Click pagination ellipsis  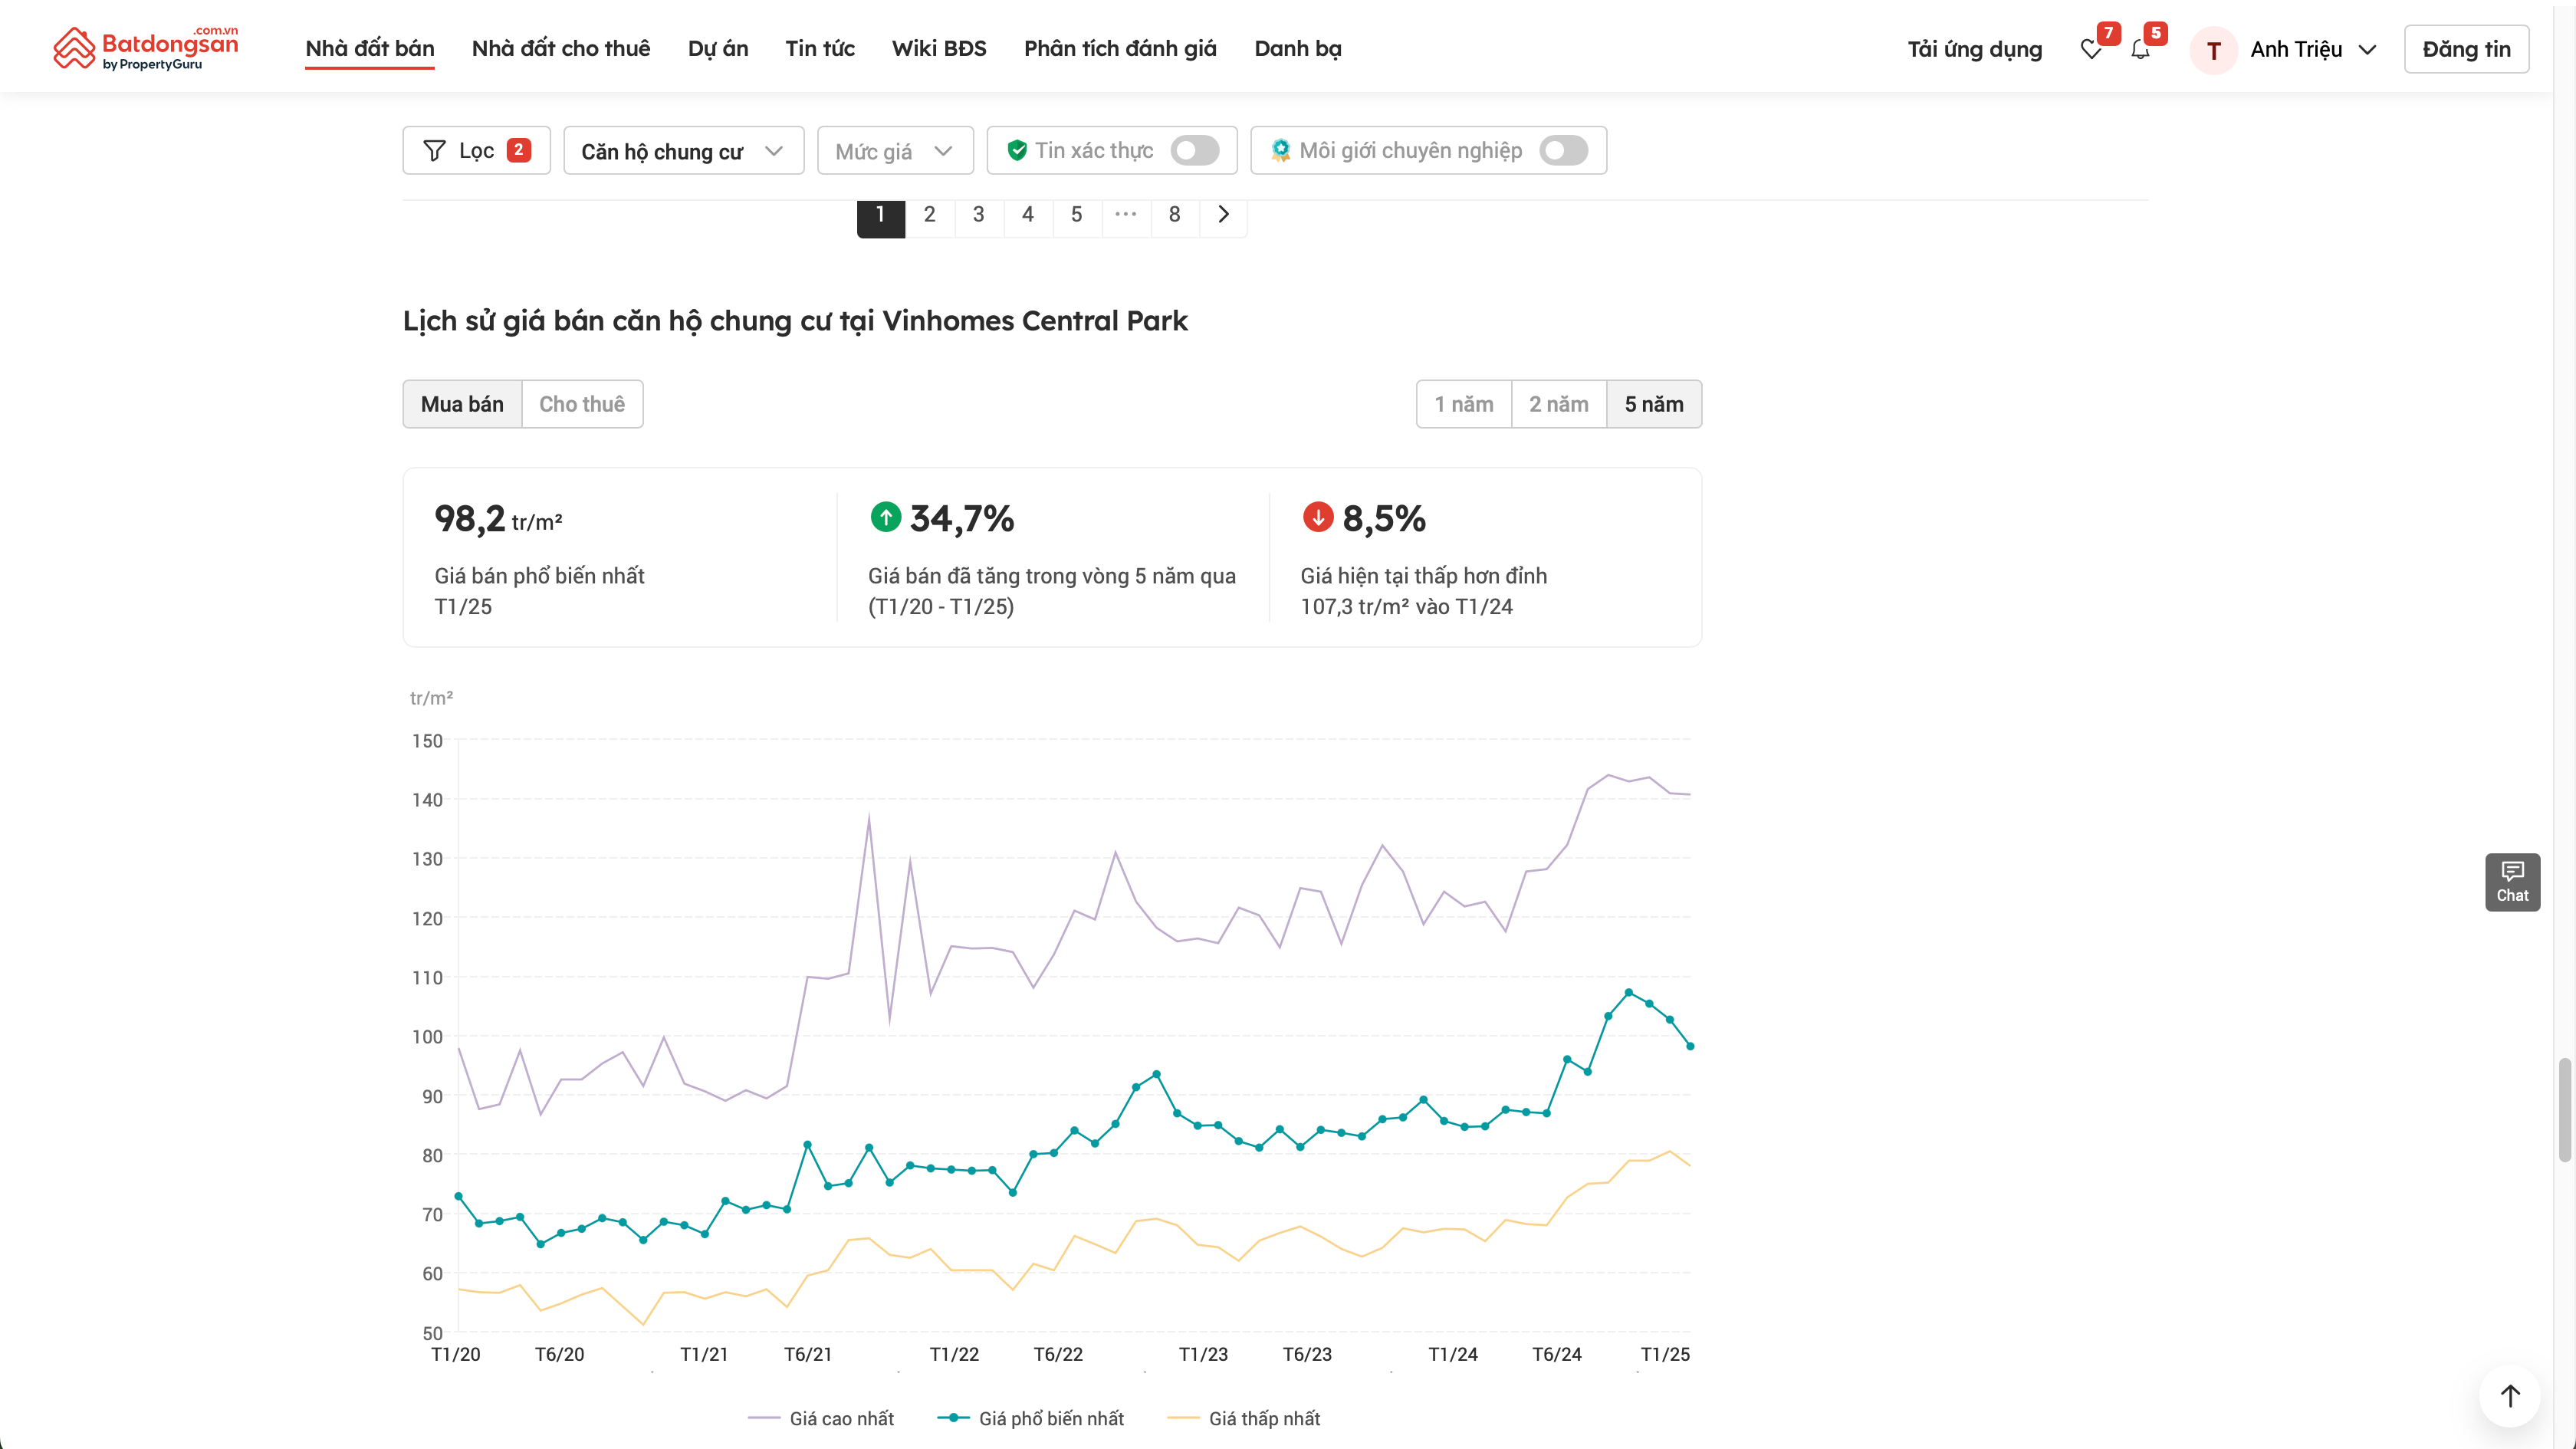click(x=1126, y=214)
